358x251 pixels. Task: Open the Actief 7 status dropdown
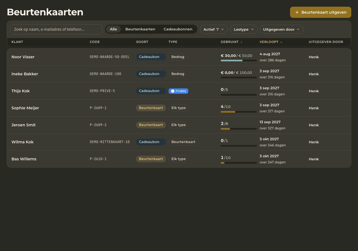214,29
